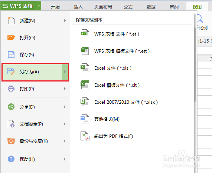This screenshot has width=212, height=173.
Task: Open 备份与恢复(K) menu entry
Action: 35,141
